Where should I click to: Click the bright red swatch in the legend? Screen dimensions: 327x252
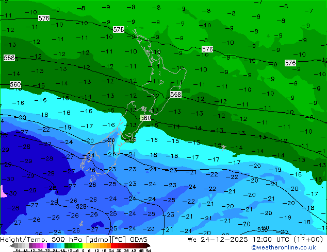112,246
